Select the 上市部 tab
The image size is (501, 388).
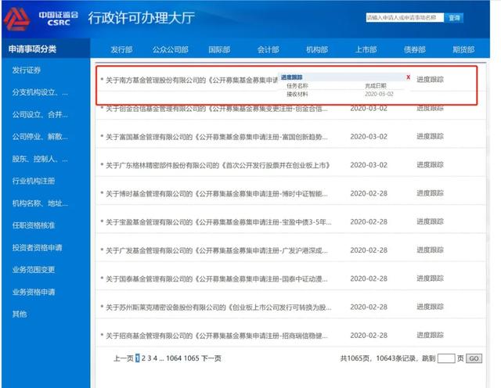[x=366, y=49]
